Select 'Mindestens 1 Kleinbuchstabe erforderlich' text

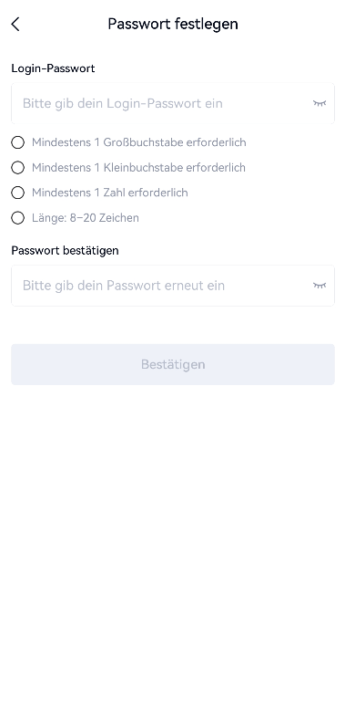pyautogui.click(x=138, y=168)
